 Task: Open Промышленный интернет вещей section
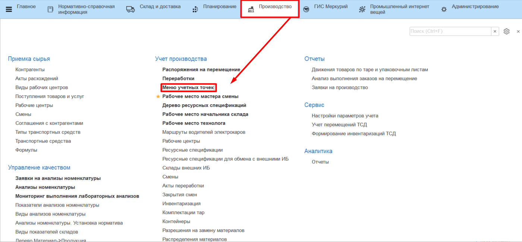(400, 9)
